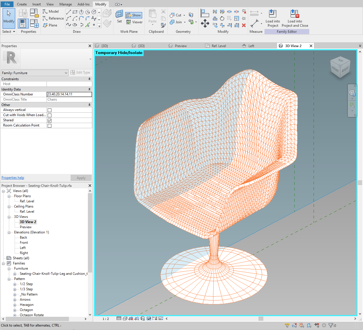Collapse the Floor Plans tree node

tap(9, 196)
